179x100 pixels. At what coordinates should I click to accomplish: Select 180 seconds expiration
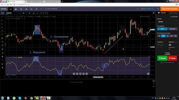(171, 36)
